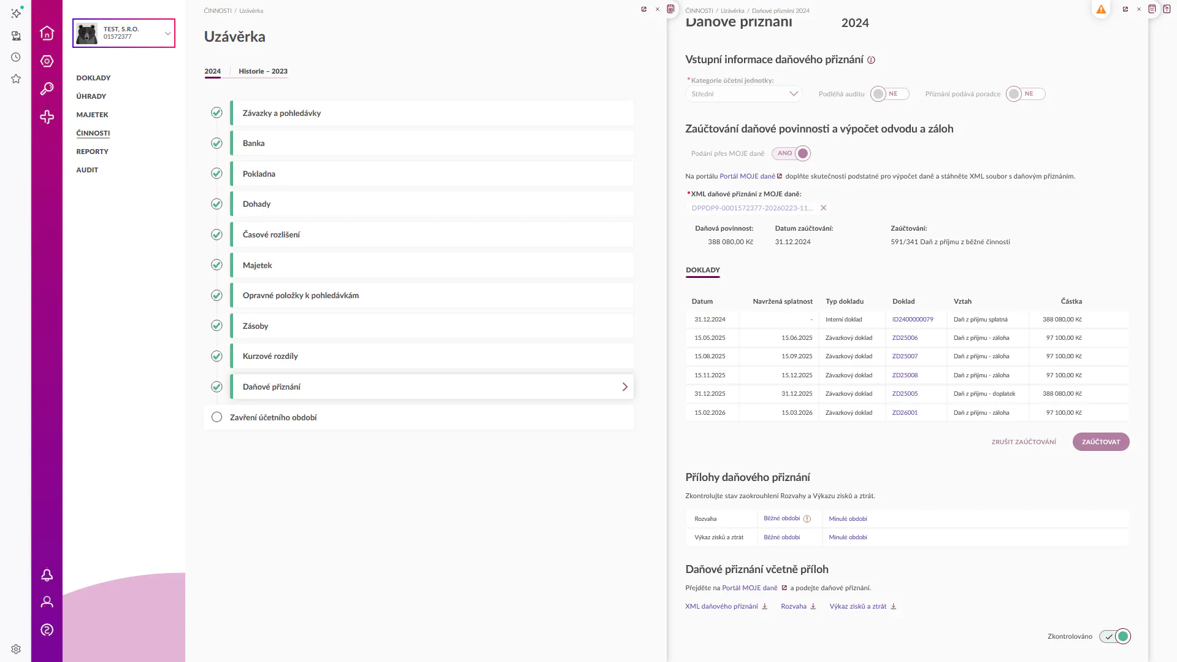The image size is (1177, 662).
Task: Select the Zavření účetního období radio circle
Action: pyautogui.click(x=217, y=417)
